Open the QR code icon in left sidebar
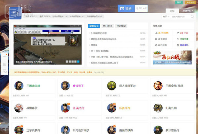 click(4, 64)
